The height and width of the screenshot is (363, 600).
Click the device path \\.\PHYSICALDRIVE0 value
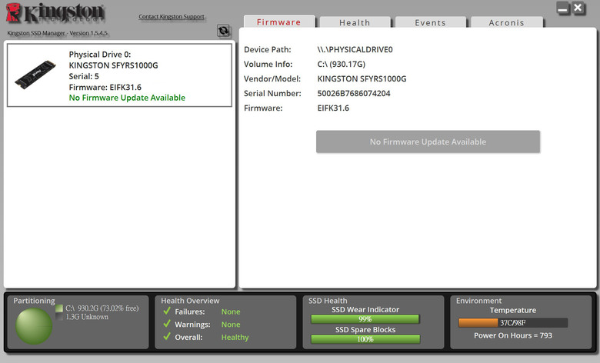(x=355, y=49)
